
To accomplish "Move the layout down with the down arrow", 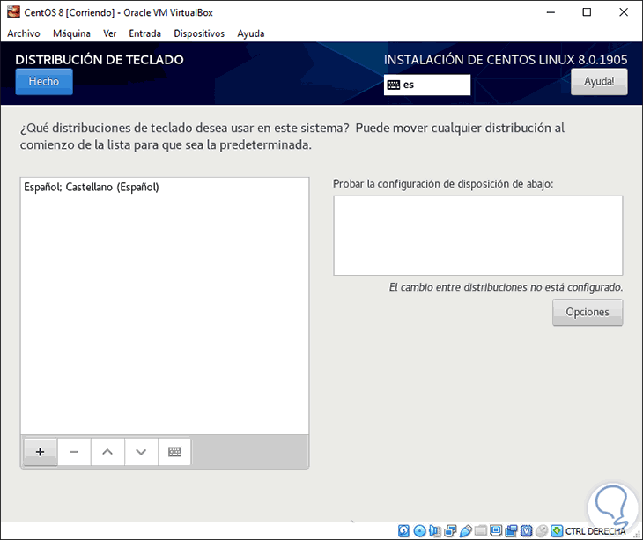I will click(141, 452).
